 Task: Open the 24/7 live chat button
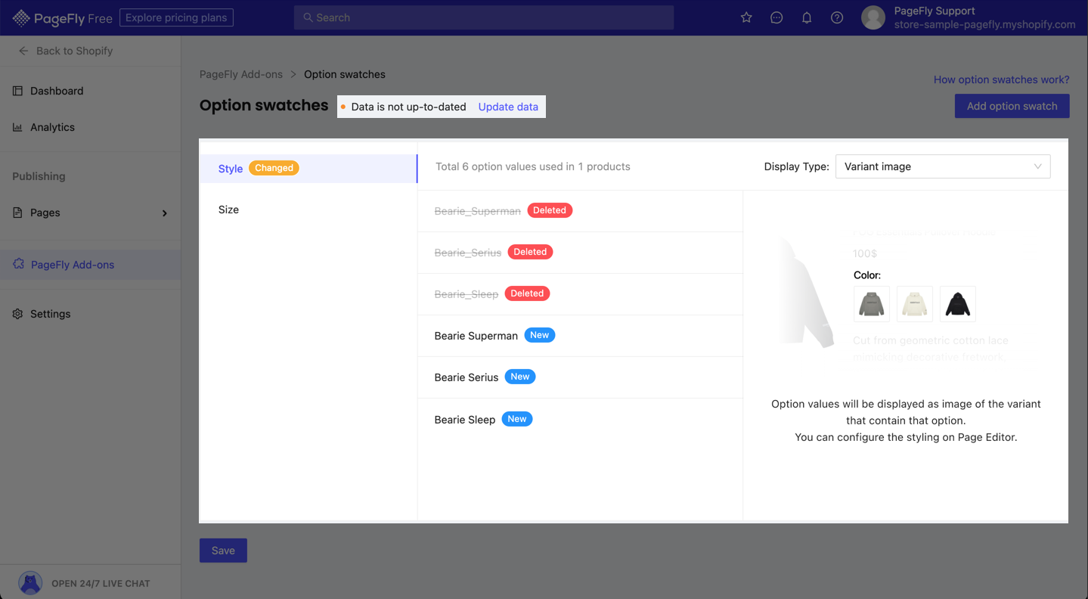[91, 583]
